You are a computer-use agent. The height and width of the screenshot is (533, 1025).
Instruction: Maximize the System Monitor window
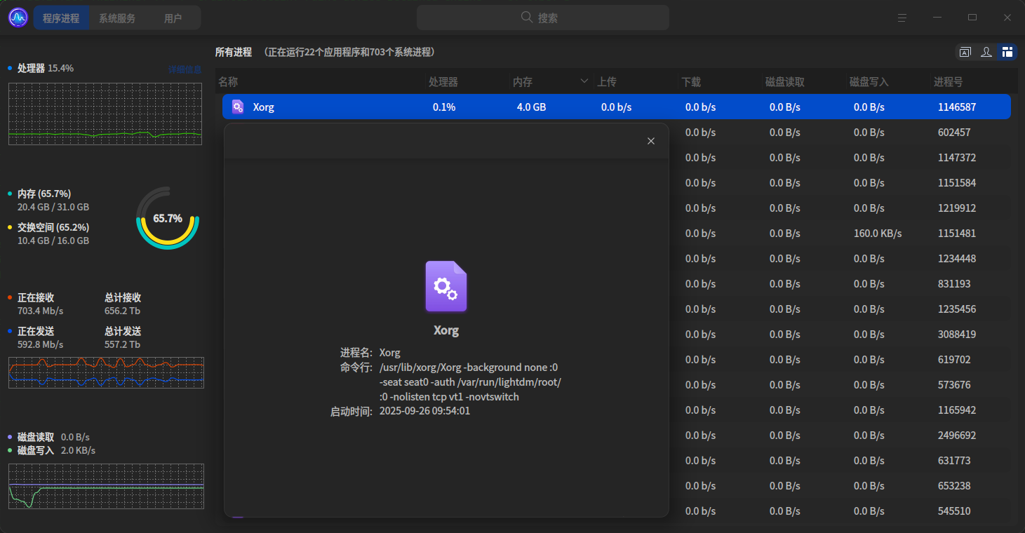coord(972,18)
